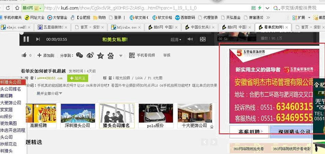Reload the page with the refresh icon
325x154 pixels.
pyautogui.click(x=8, y=8)
